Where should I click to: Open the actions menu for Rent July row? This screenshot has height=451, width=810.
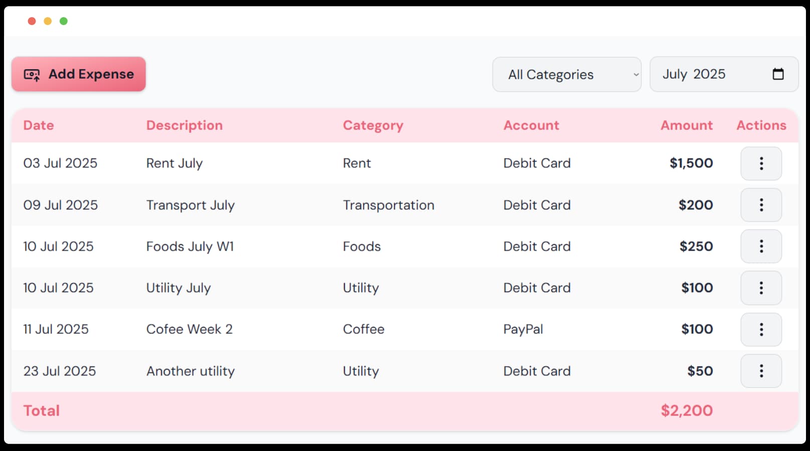tap(761, 163)
